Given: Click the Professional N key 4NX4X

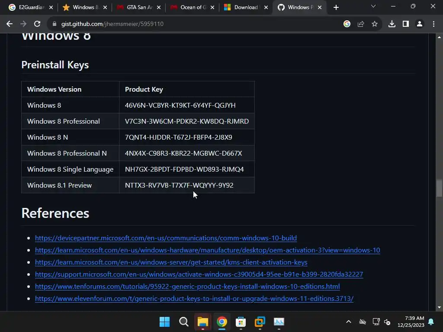Looking at the screenshot, I should point(183,153).
